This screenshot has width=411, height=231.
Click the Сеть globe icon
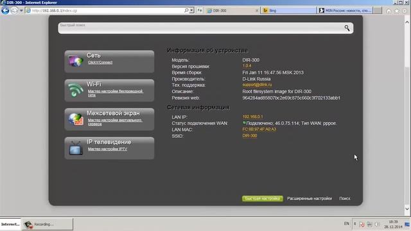[x=76, y=61]
